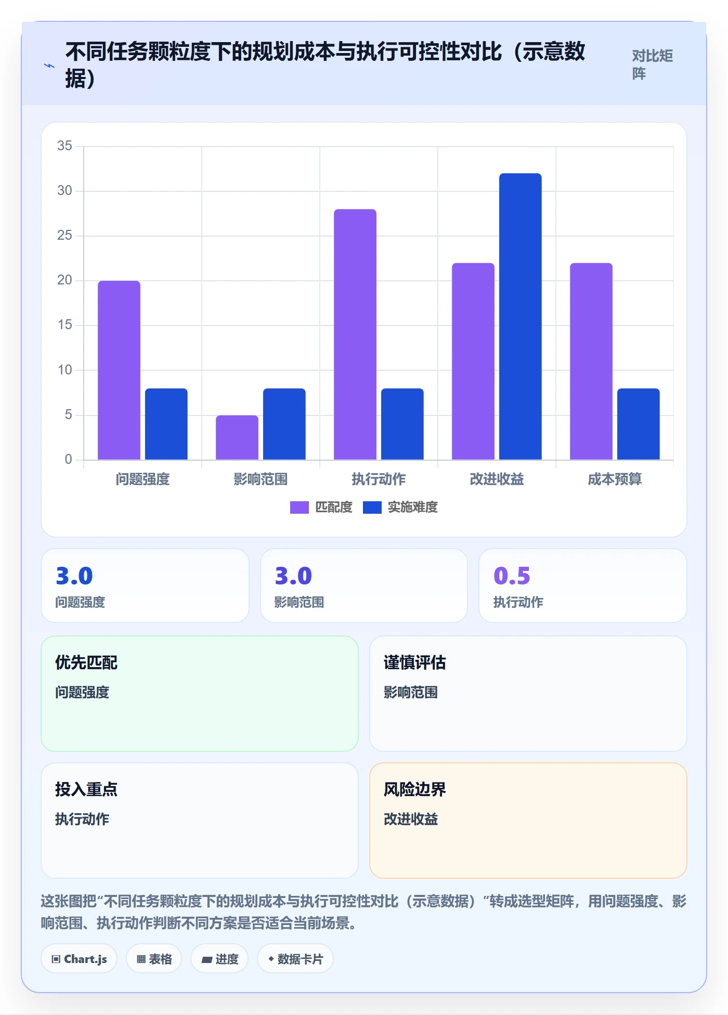
Task: Click 改进收益 inside the 风险边界 card
Action: [x=411, y=819]
